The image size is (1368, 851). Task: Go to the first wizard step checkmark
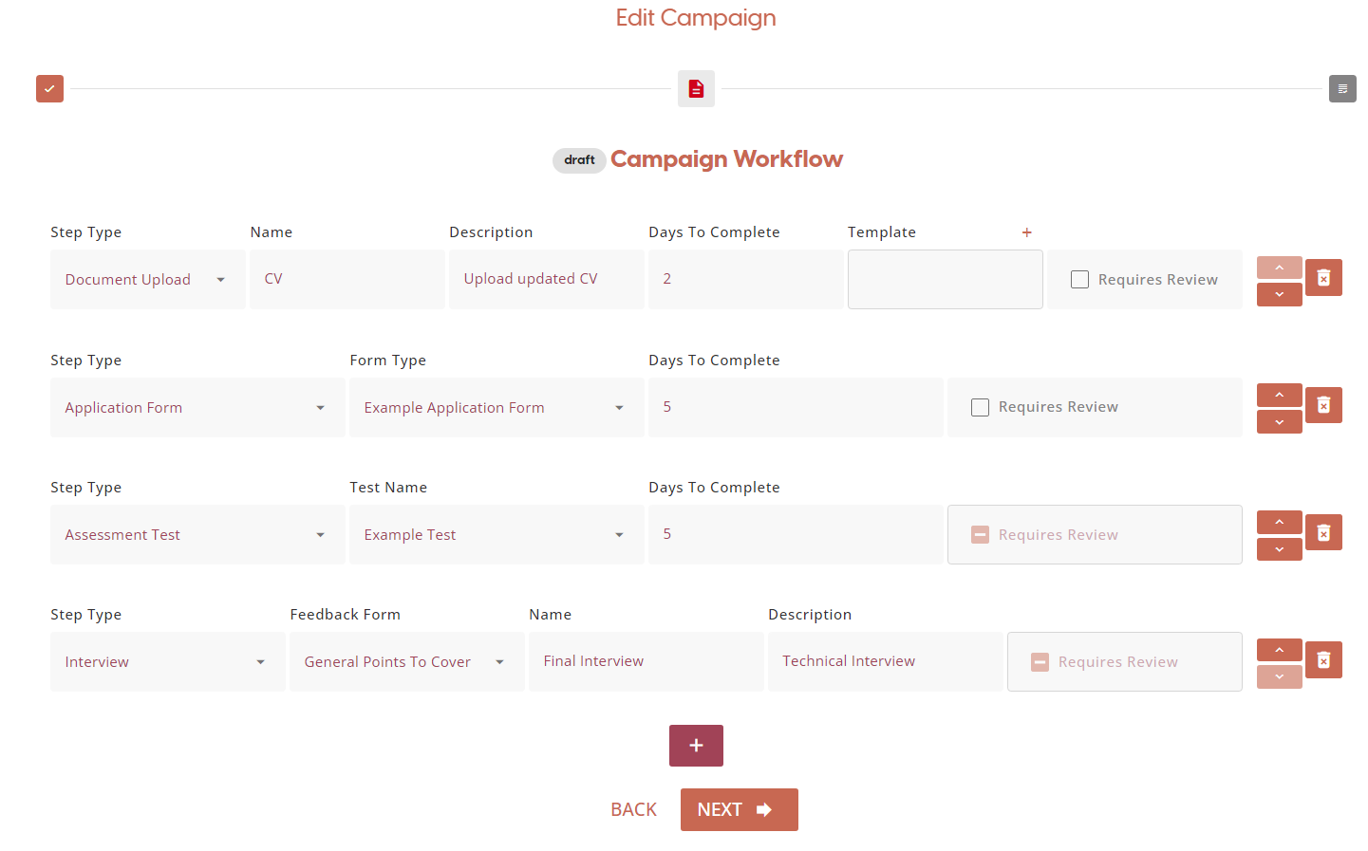(49, 89)
